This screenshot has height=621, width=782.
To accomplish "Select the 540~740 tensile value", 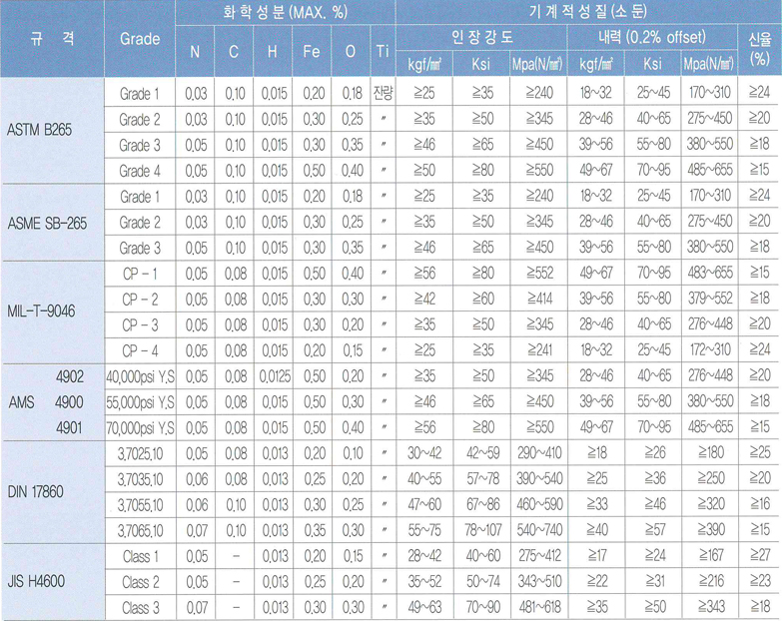I will point(539,530).
